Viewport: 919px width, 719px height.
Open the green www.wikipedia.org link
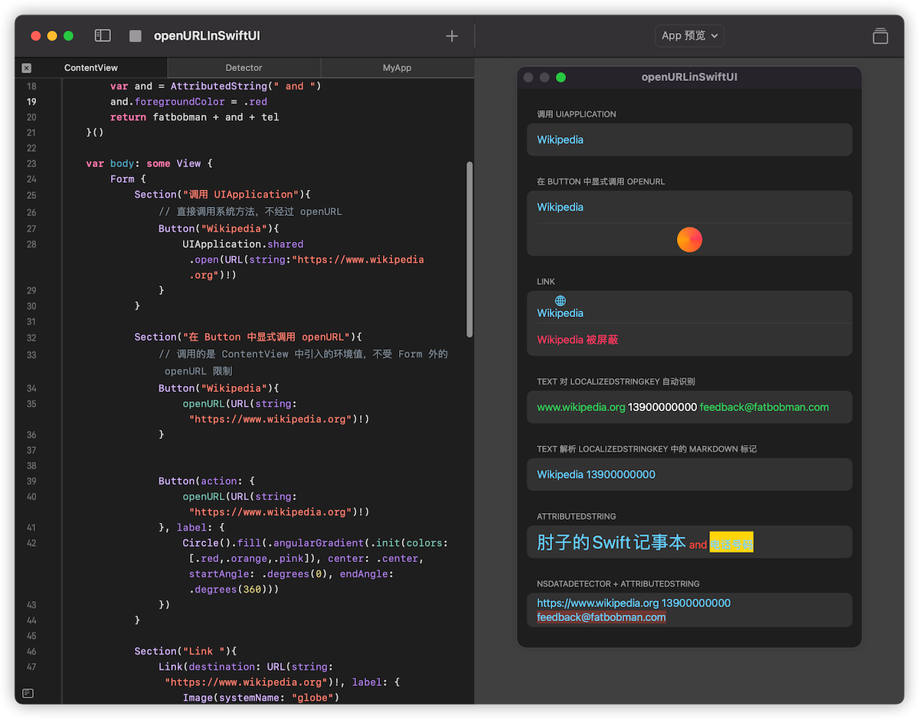(x=581, y=407)
